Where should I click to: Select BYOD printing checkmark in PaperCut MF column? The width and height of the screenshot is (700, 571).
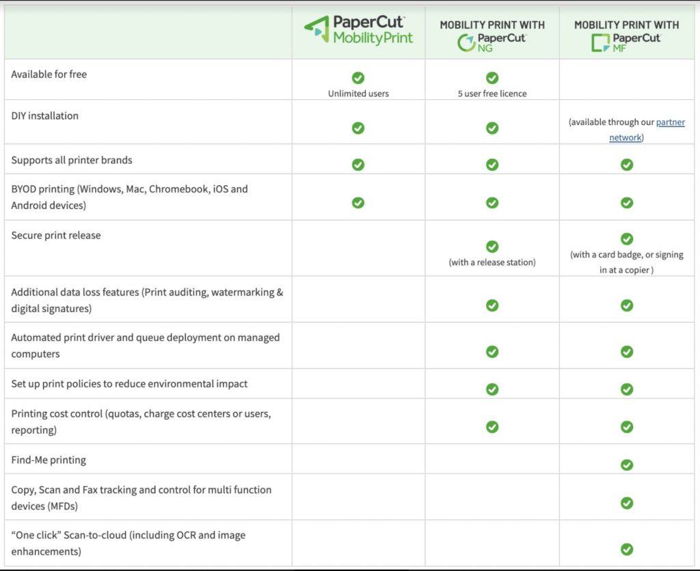(627, 203)
